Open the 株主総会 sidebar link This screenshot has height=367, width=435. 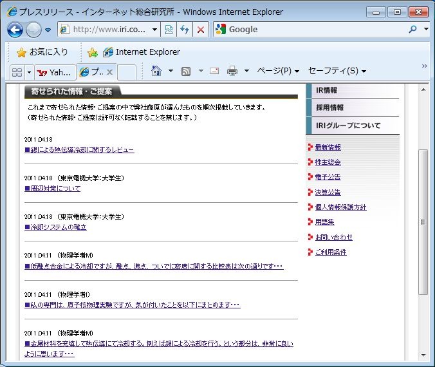pyautogui.click(x=328, y=162)
